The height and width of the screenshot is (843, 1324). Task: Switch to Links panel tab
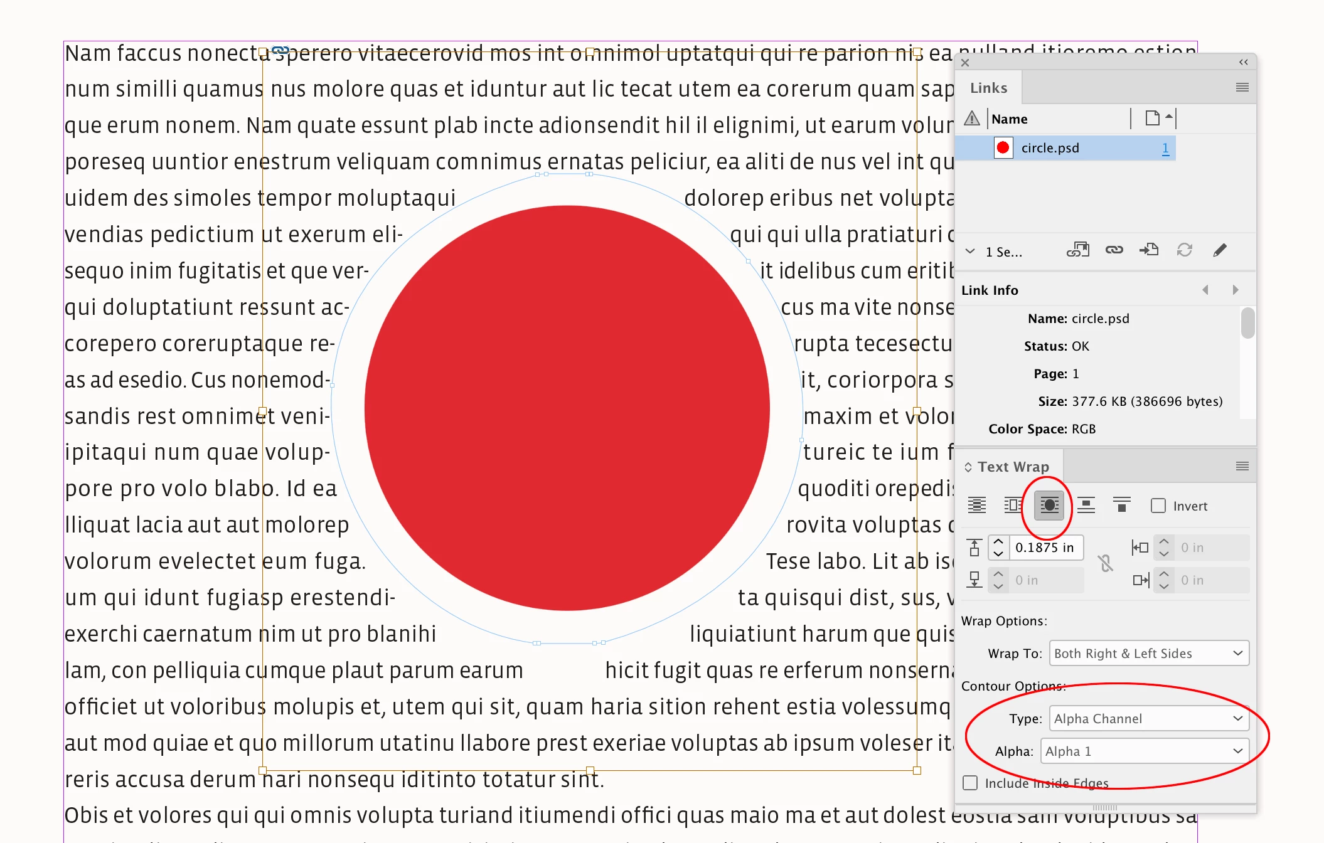pyautogui.click(x=988, y=88)
